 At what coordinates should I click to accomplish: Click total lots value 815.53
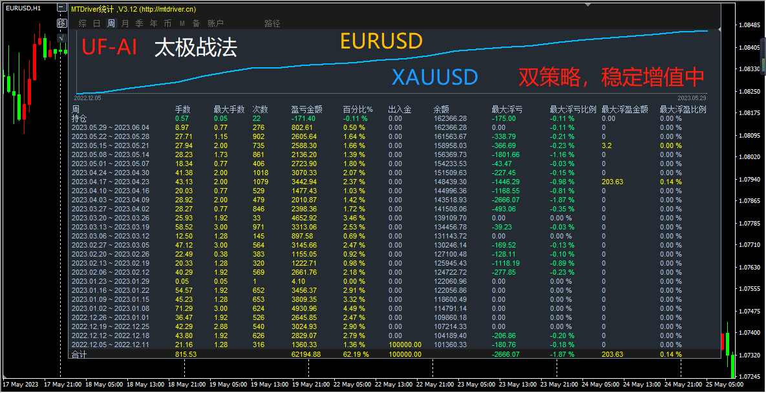186,354
